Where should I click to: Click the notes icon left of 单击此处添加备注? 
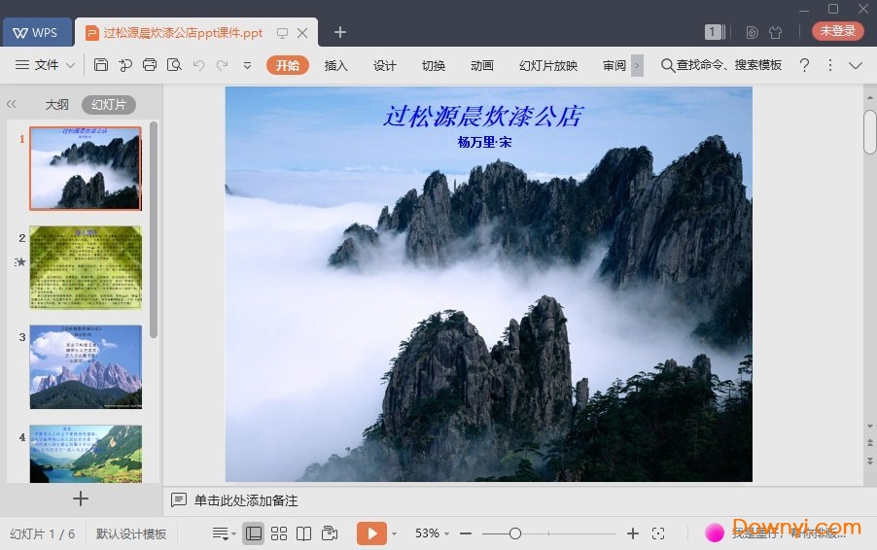pyautogui.click(x=179, y=499)
